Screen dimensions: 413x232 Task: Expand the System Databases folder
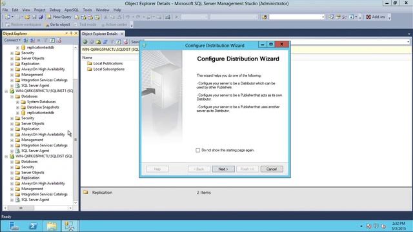click(x=17, y=102)
